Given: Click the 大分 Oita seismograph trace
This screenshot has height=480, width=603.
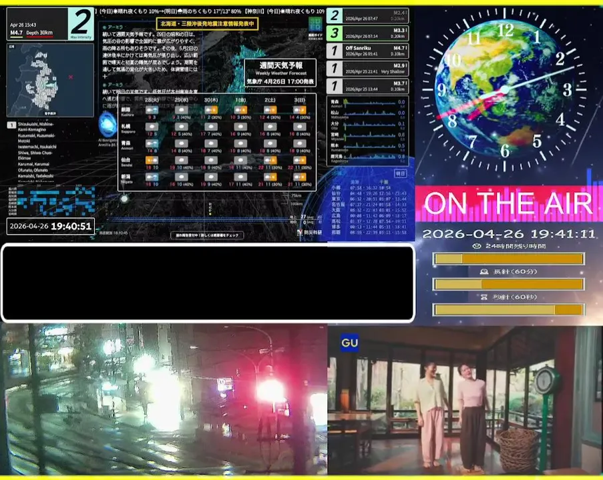Looking at the screenshot, I should point(368,125).
